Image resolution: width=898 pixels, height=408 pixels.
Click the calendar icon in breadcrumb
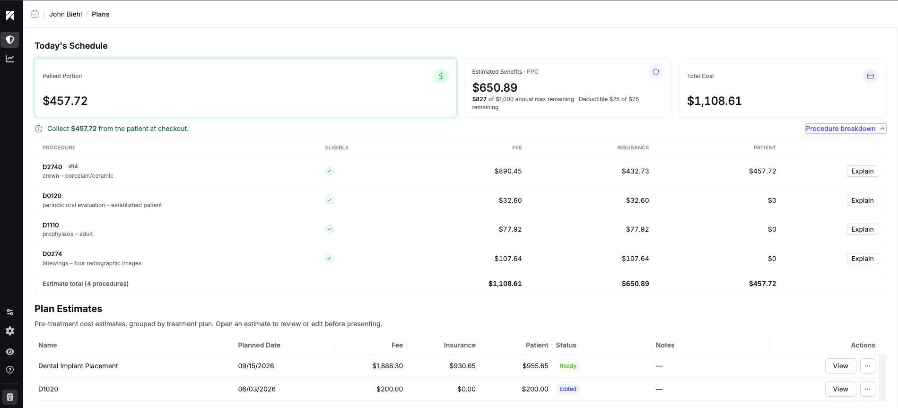(x=35, y=14)
